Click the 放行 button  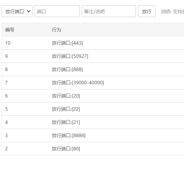pos(147,11)
